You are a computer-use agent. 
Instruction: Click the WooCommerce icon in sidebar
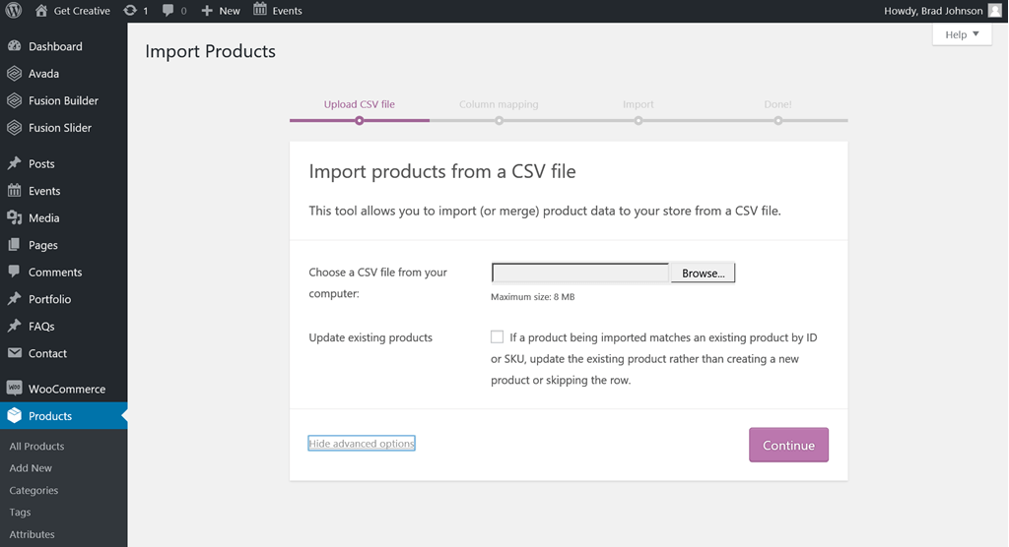click(x=14, y=389)
